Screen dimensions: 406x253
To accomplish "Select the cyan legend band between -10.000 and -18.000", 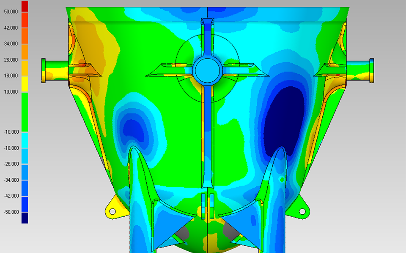I will pyautogui.click(x=25, y=140).
